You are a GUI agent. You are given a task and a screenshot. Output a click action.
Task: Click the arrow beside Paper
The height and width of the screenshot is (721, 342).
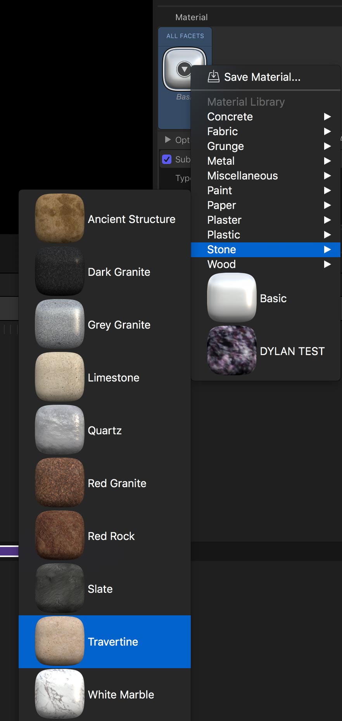pyautogui.click(x=327, y=205)
